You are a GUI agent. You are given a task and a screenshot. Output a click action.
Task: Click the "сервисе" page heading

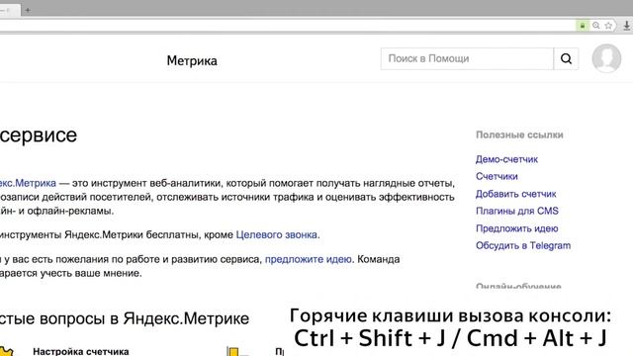pos(39,135)
